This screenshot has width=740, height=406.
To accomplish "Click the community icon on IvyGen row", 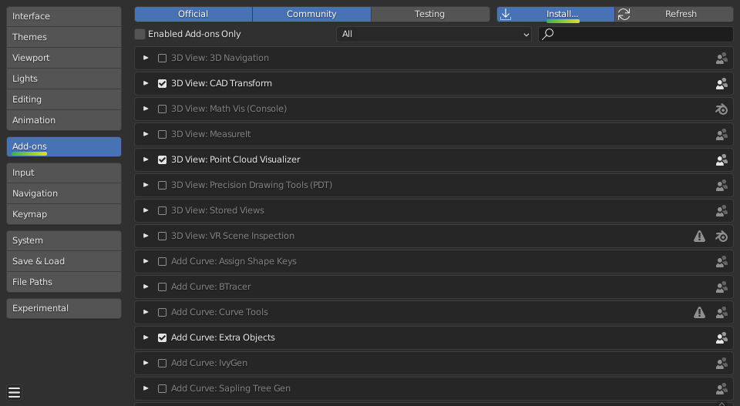I will [x=721, y=364].
